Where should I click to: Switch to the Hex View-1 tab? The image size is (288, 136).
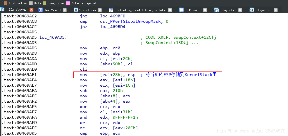(53, 10)
